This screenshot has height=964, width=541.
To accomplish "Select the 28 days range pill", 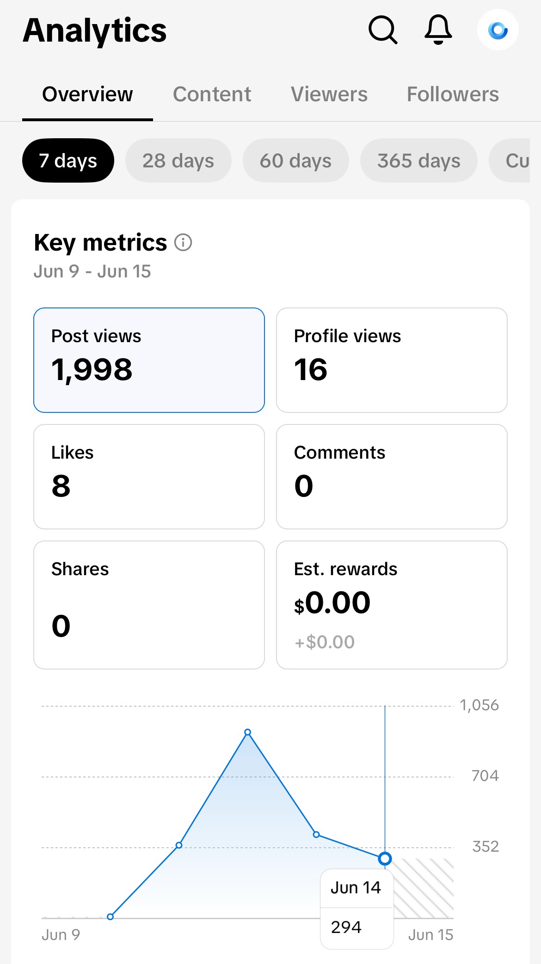I will click(x=178, y=160).
